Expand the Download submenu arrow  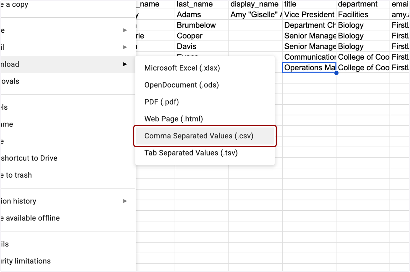(125, 64)
